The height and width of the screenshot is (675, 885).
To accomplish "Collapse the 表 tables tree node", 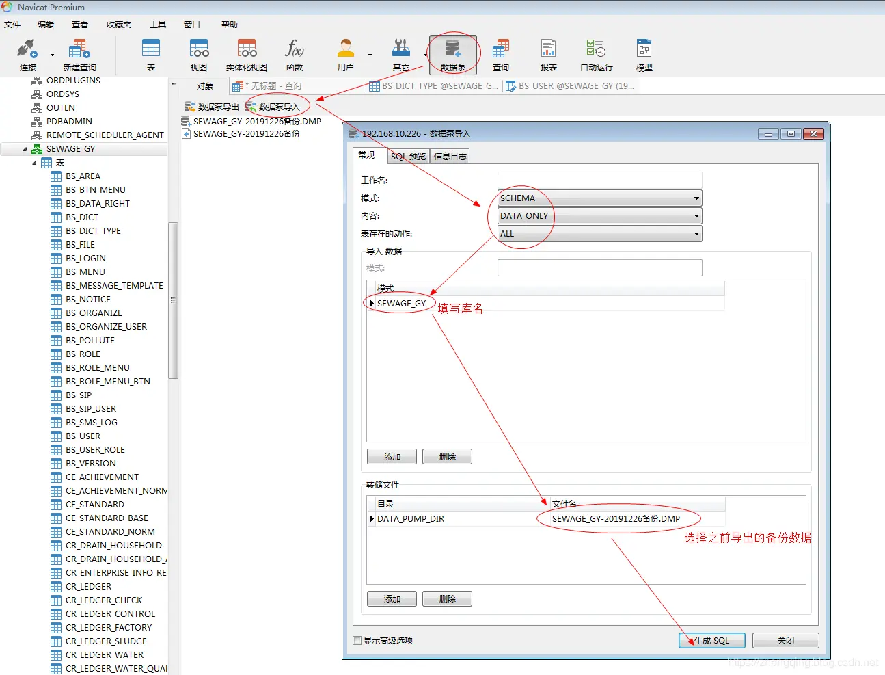I will (x=35, y=163).
